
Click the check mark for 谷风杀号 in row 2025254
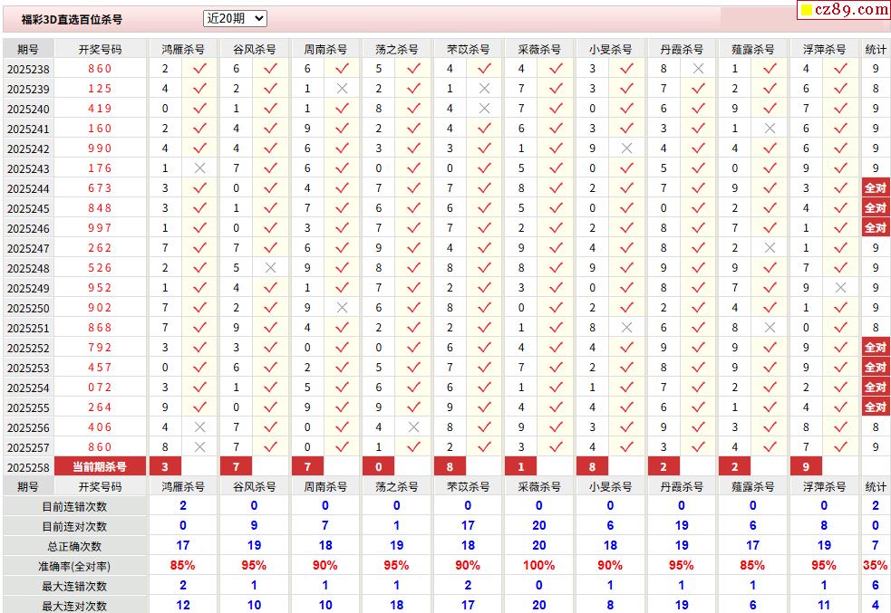270,388
